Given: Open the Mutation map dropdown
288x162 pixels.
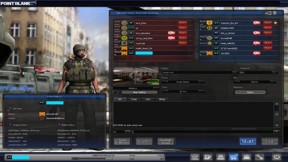Looking at the screenshot, I should click(x=156, y=88).
